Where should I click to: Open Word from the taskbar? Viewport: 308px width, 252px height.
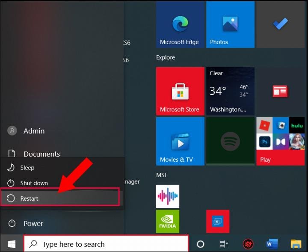pyautogui.click(x=272, y=244)
